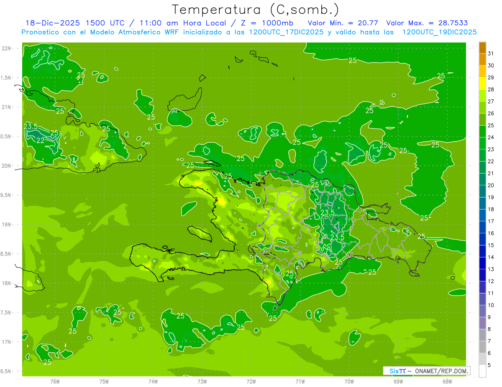Click the color legend value "17"
The width and height of the screenshot is (502, 387).
(491, 221)
